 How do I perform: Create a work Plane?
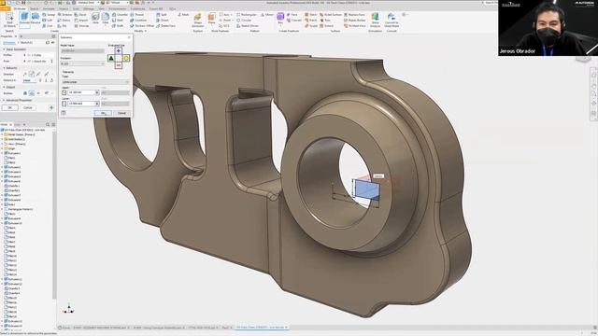click(x=212, y=19)
